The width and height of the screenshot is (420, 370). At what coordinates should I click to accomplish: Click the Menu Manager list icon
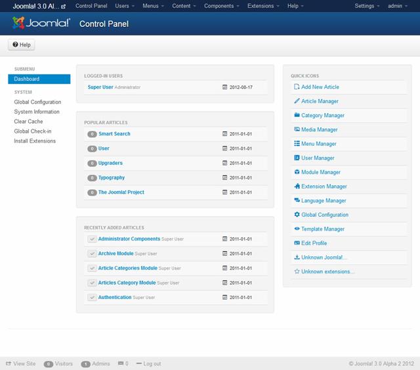297,143
